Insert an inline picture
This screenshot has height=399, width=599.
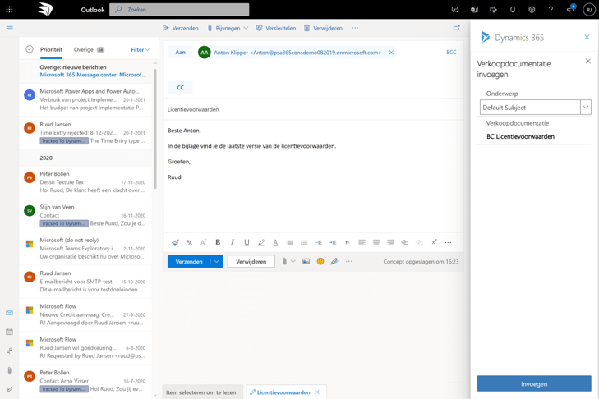(306, 262)
